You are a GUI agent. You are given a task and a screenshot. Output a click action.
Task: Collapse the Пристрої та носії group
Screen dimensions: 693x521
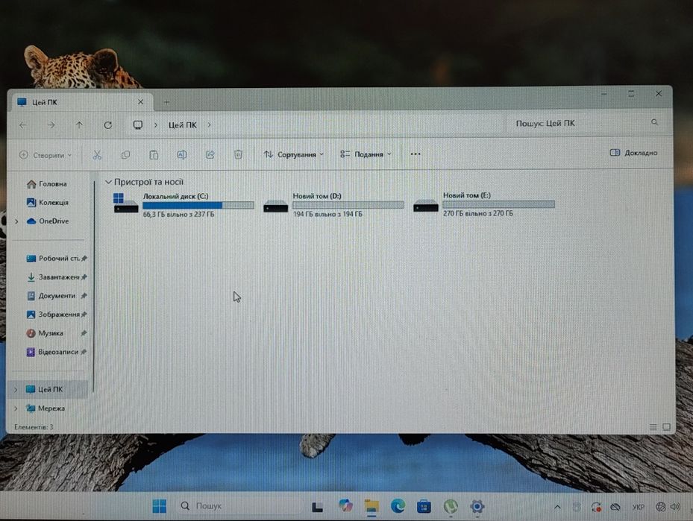pyautogui.click(x=108, y=182)
